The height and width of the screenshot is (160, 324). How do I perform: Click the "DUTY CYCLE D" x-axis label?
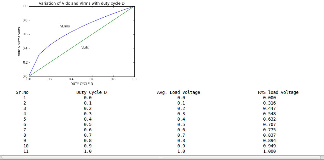click(x=81, y=84)
